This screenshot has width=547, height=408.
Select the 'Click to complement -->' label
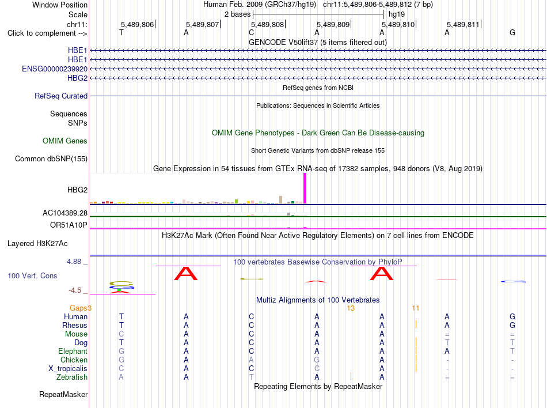(x=47, y=33)
